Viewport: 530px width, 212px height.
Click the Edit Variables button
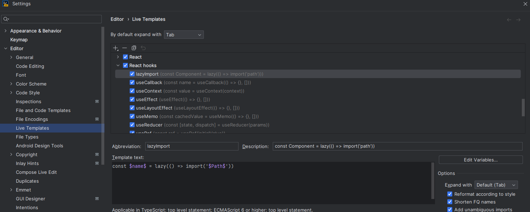click(x=481, y=160)
